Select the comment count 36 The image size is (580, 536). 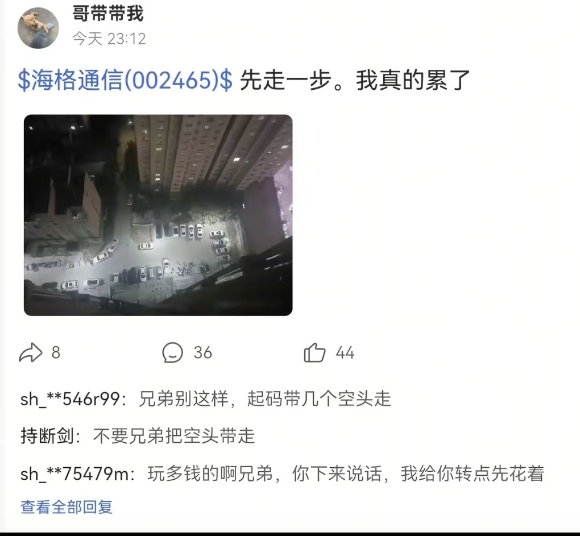(x=202, y=352)
